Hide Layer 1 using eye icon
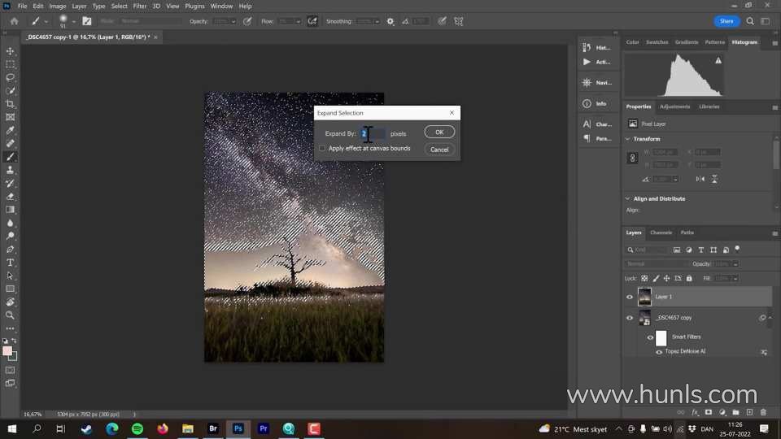 (630, 297)
